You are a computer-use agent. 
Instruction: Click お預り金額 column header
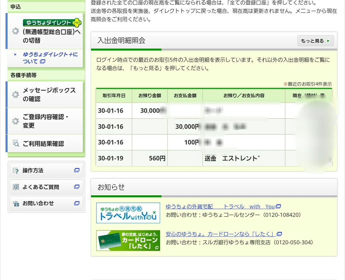click(149, 96)
